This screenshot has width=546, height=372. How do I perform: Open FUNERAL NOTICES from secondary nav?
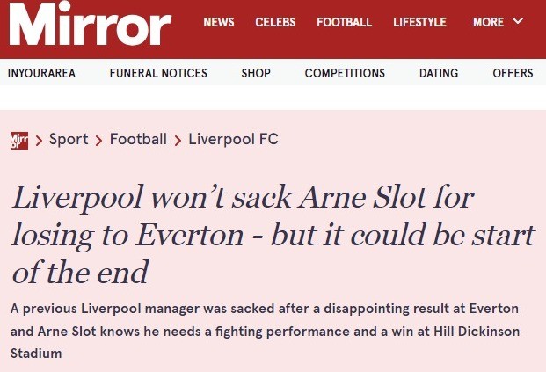158,74
